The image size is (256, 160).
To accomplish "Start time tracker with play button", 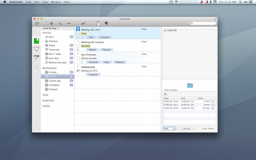I will coord(166,94).
